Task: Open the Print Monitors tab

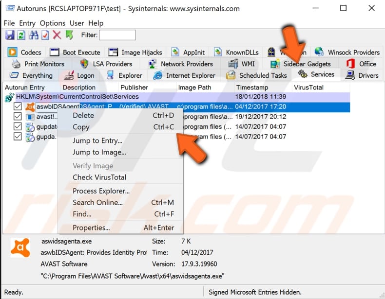Action: point(38,64)
